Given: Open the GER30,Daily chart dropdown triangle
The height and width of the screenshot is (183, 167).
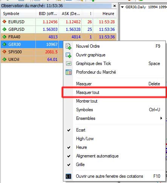Looking at the screenshot, I should pos(122,7).
